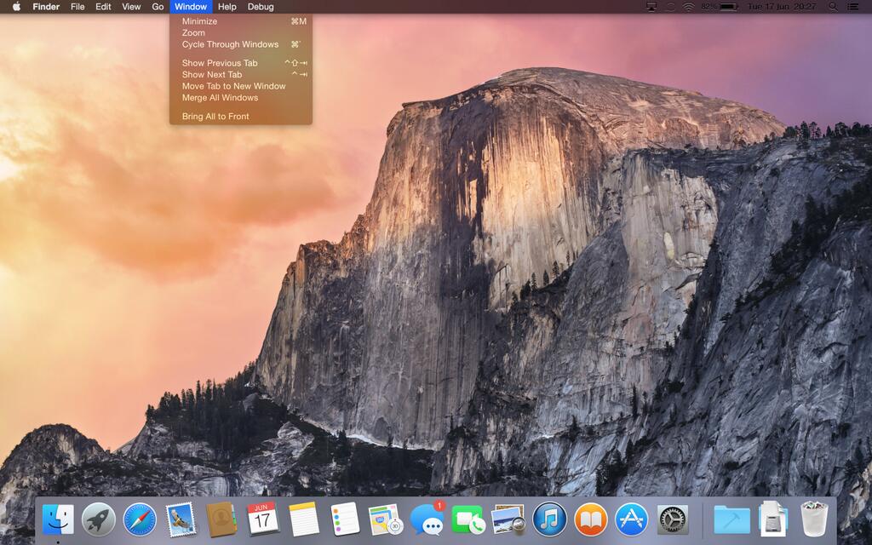Click the Spotlight search magnifier icon
This screenshot has width=872, height=545.
point(832,7)
